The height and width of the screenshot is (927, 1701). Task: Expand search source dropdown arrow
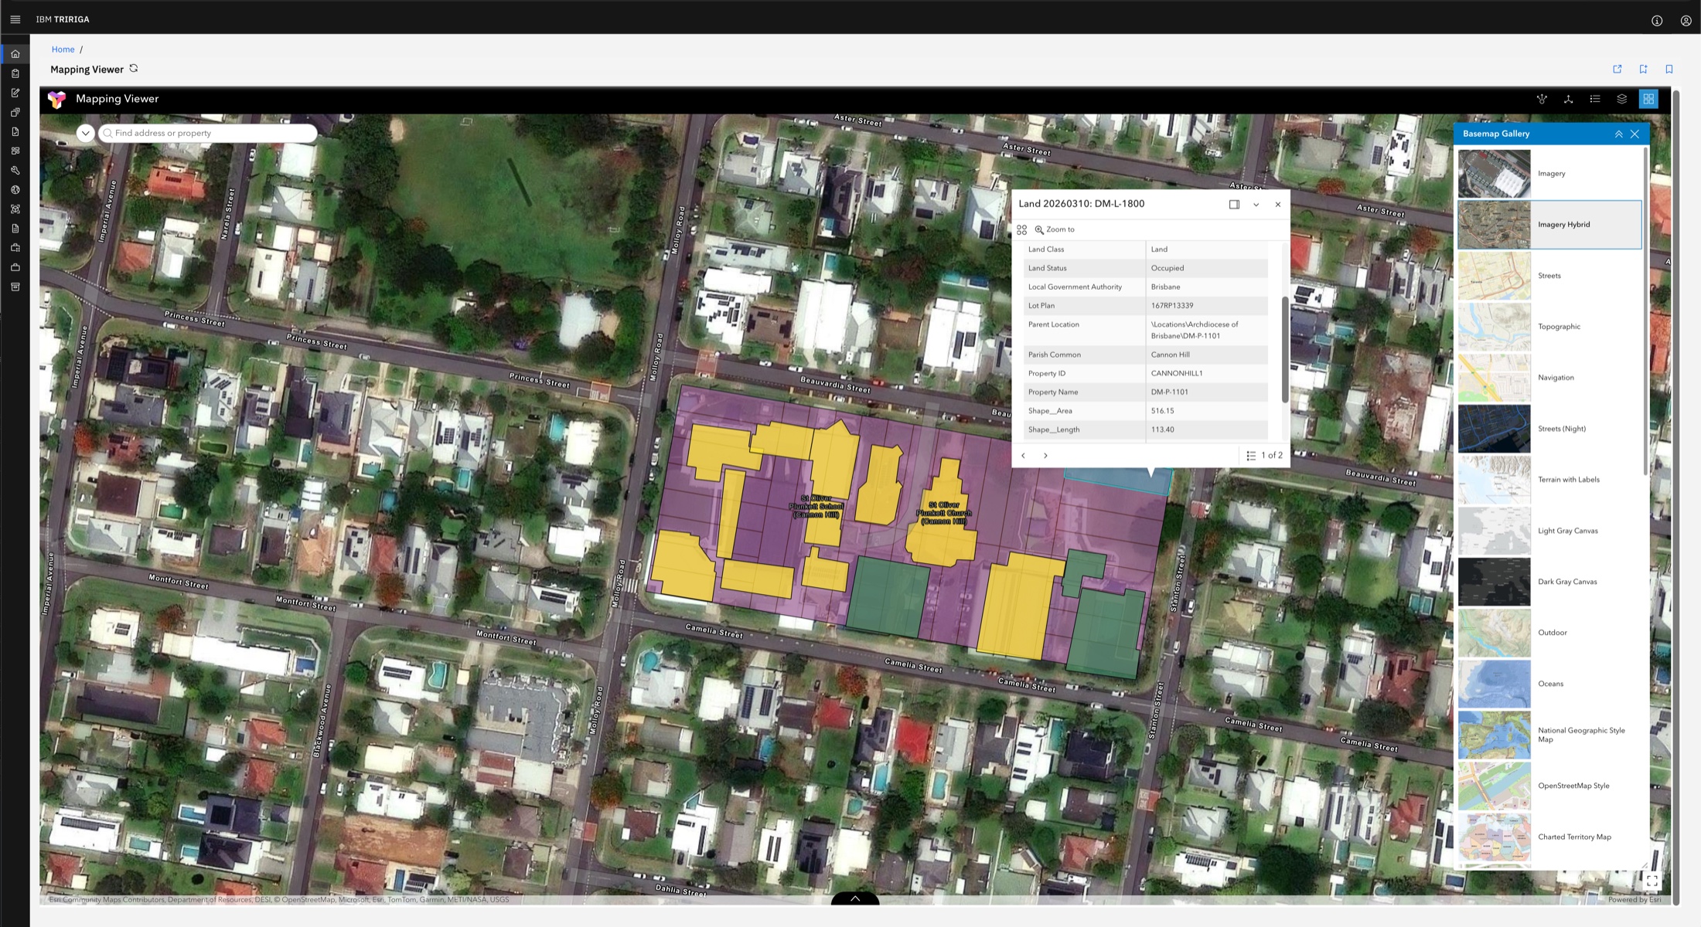(x=86, y=133)
